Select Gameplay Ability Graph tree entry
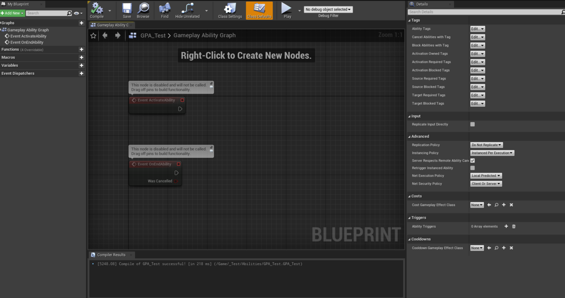 [28, 30]
